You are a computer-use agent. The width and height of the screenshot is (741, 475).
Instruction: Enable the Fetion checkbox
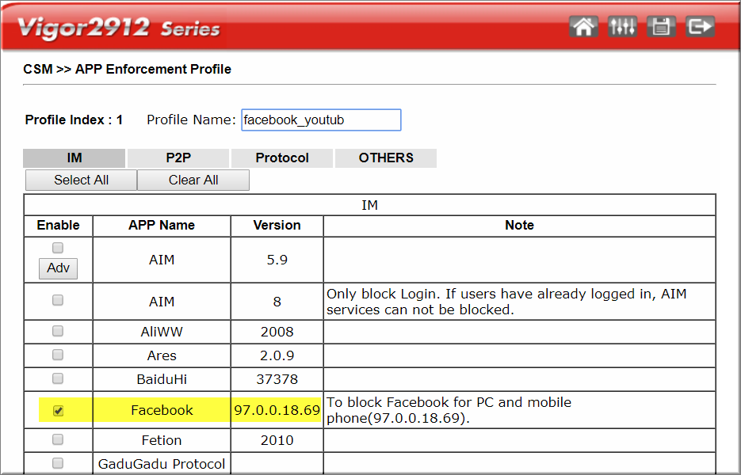click(58, 439)
